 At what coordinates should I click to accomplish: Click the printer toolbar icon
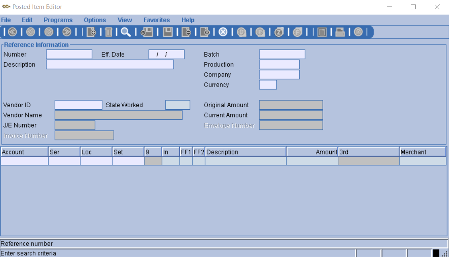[340, 32]
